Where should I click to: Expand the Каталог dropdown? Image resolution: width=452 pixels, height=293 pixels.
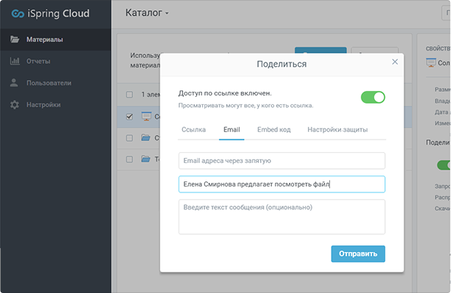147,12
